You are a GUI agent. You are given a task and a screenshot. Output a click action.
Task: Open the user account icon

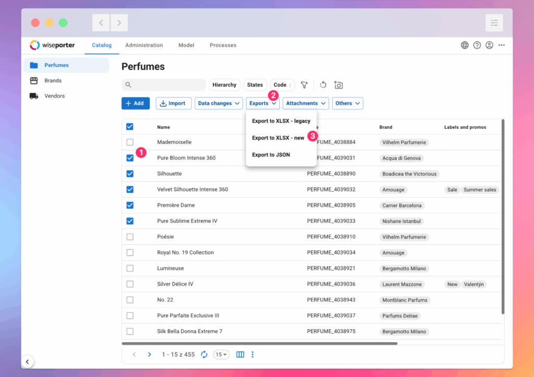click(489, 45)
